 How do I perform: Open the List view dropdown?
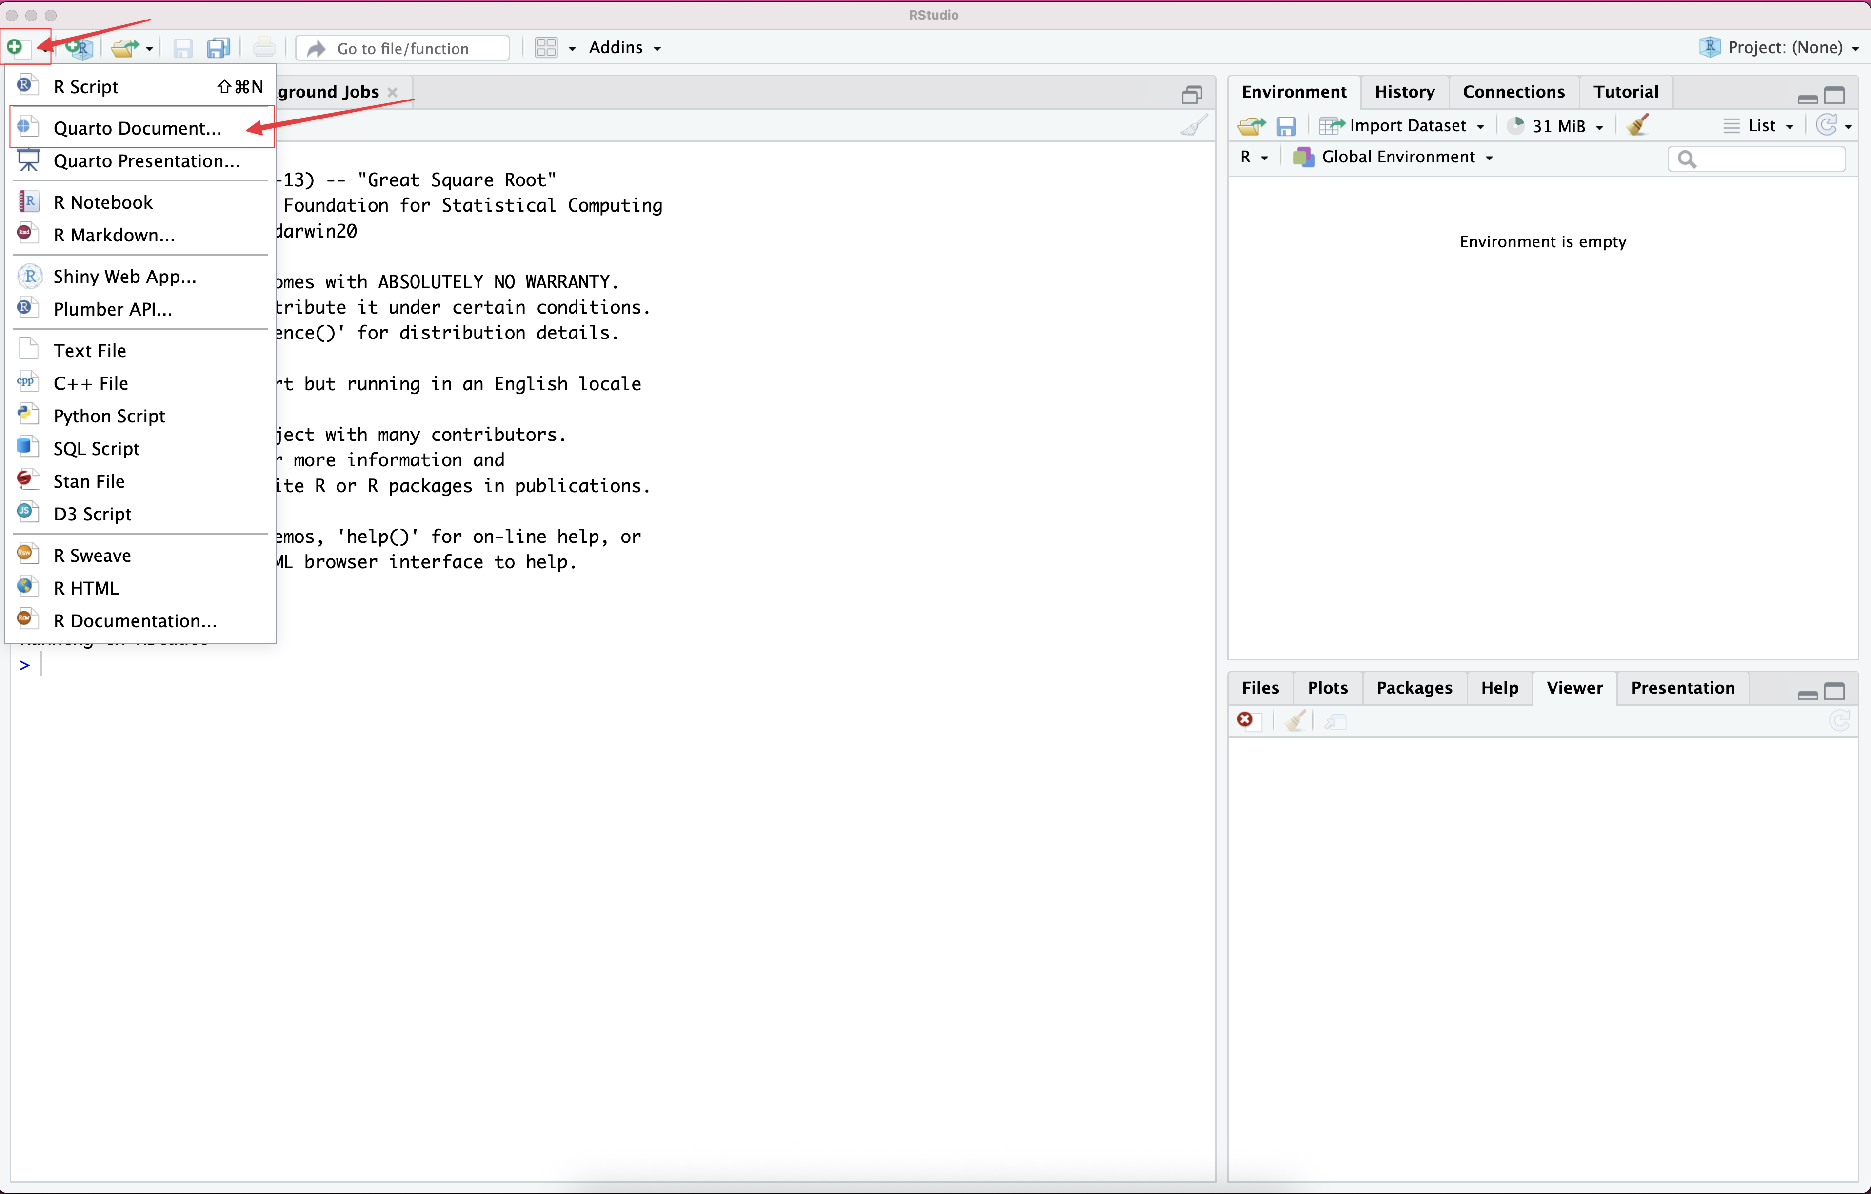[x=1758, y=126]
